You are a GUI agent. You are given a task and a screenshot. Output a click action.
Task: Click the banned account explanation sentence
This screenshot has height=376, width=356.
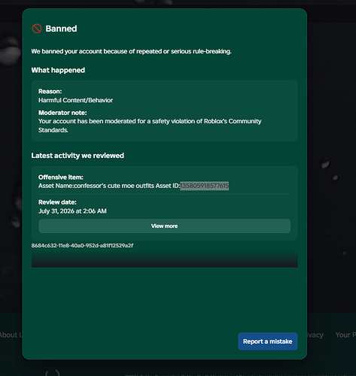click(x=131, y=51)
